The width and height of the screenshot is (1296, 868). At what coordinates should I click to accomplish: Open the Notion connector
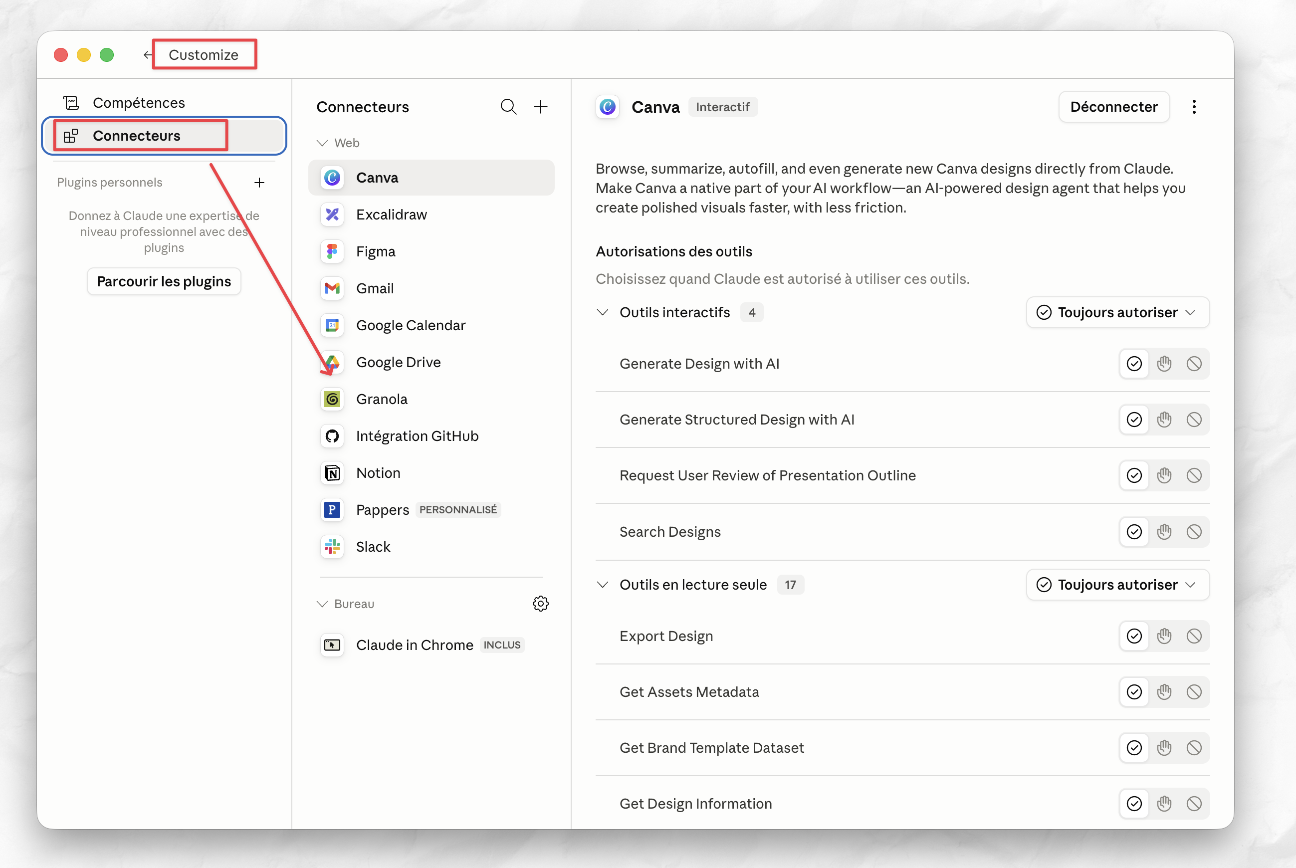432,473
